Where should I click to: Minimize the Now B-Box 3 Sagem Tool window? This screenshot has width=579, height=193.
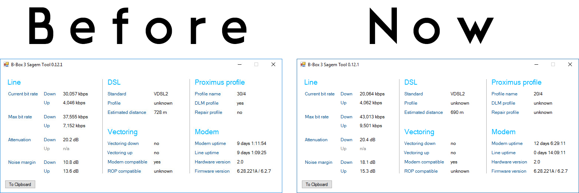(536, 64)
